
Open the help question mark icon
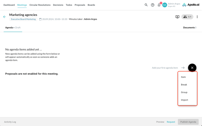click(x=153, y=5)
